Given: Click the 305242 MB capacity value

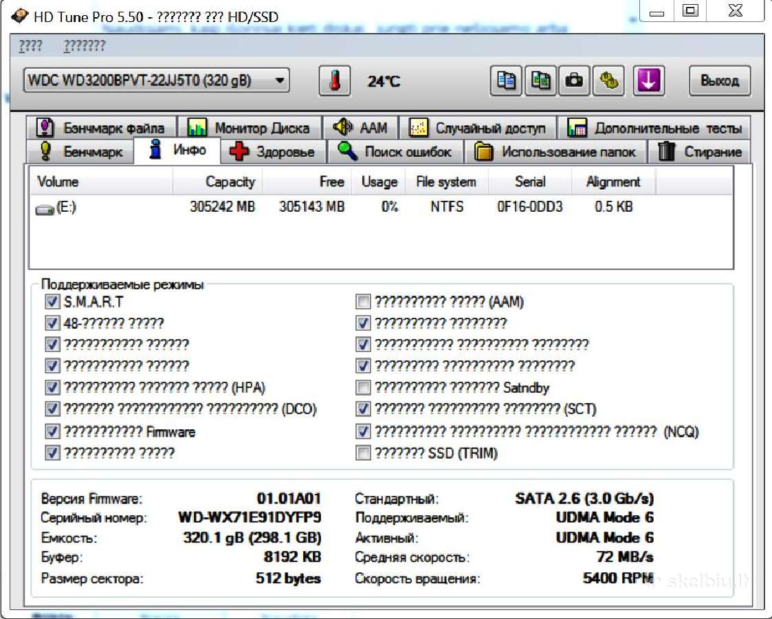Looking at the screenshot, I should (x=223, y=207).
